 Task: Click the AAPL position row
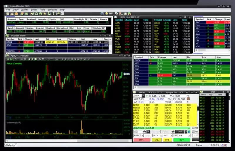(56, 31)
